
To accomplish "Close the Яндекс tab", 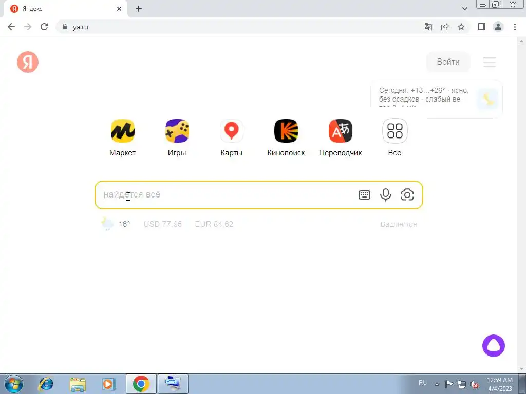I will (x=119, y=9).
